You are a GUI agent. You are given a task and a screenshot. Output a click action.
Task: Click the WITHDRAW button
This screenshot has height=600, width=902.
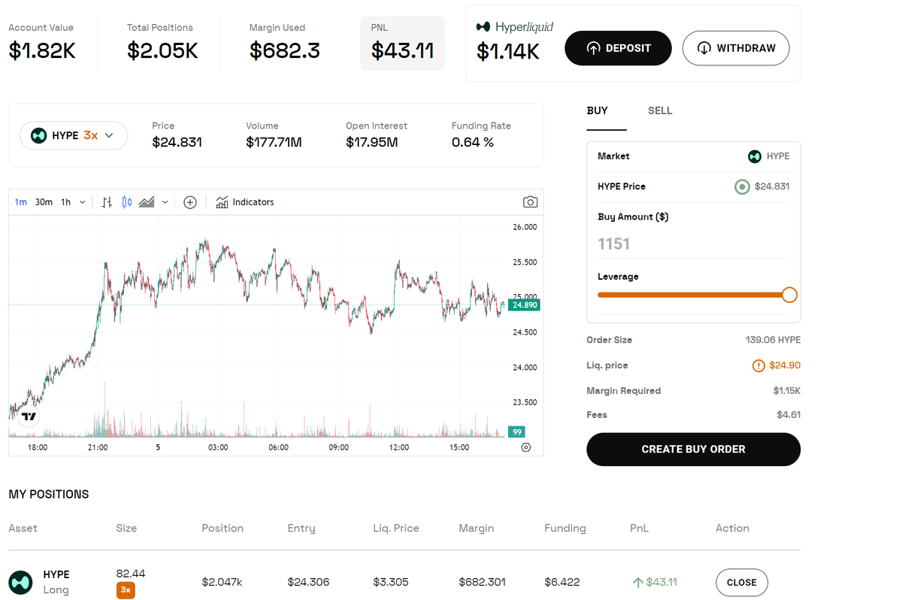click(736, 48)
